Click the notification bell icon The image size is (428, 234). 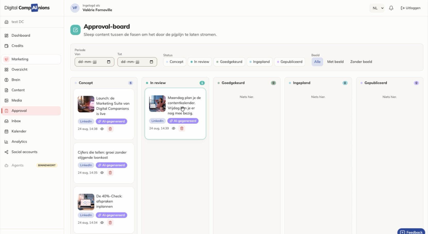coord(391,8)
